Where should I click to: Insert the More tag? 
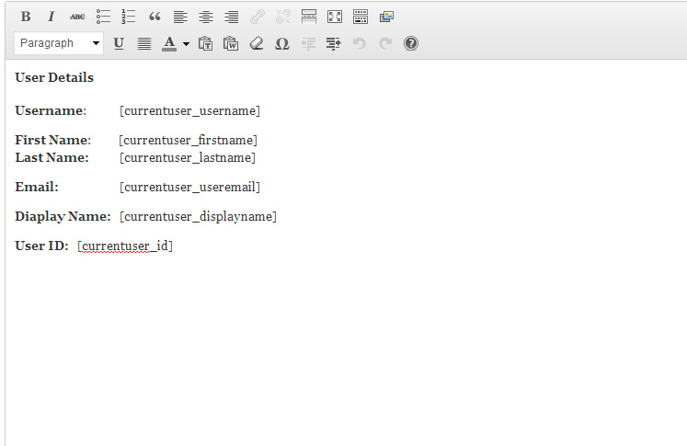(309, 17)
